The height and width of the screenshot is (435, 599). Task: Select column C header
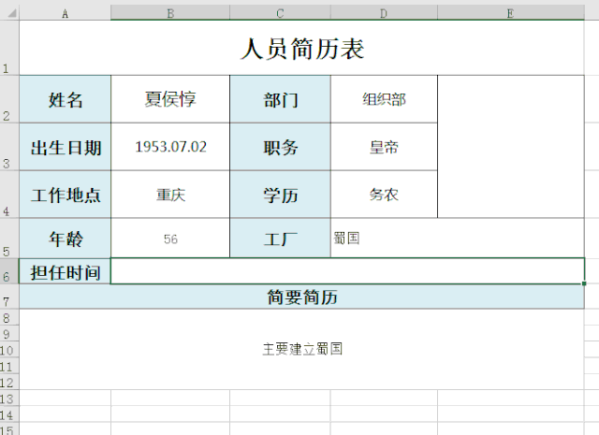click(280, 13)
